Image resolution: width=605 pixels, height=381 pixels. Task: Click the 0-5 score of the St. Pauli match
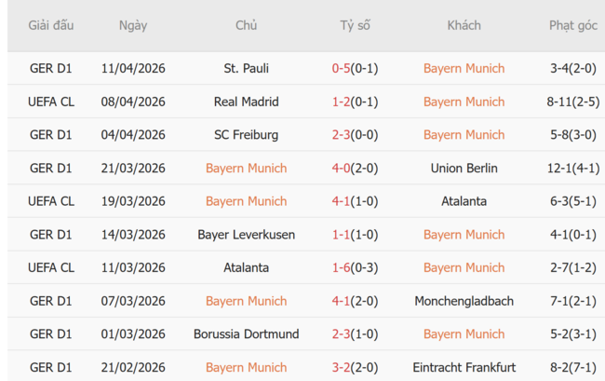(341, 68)
